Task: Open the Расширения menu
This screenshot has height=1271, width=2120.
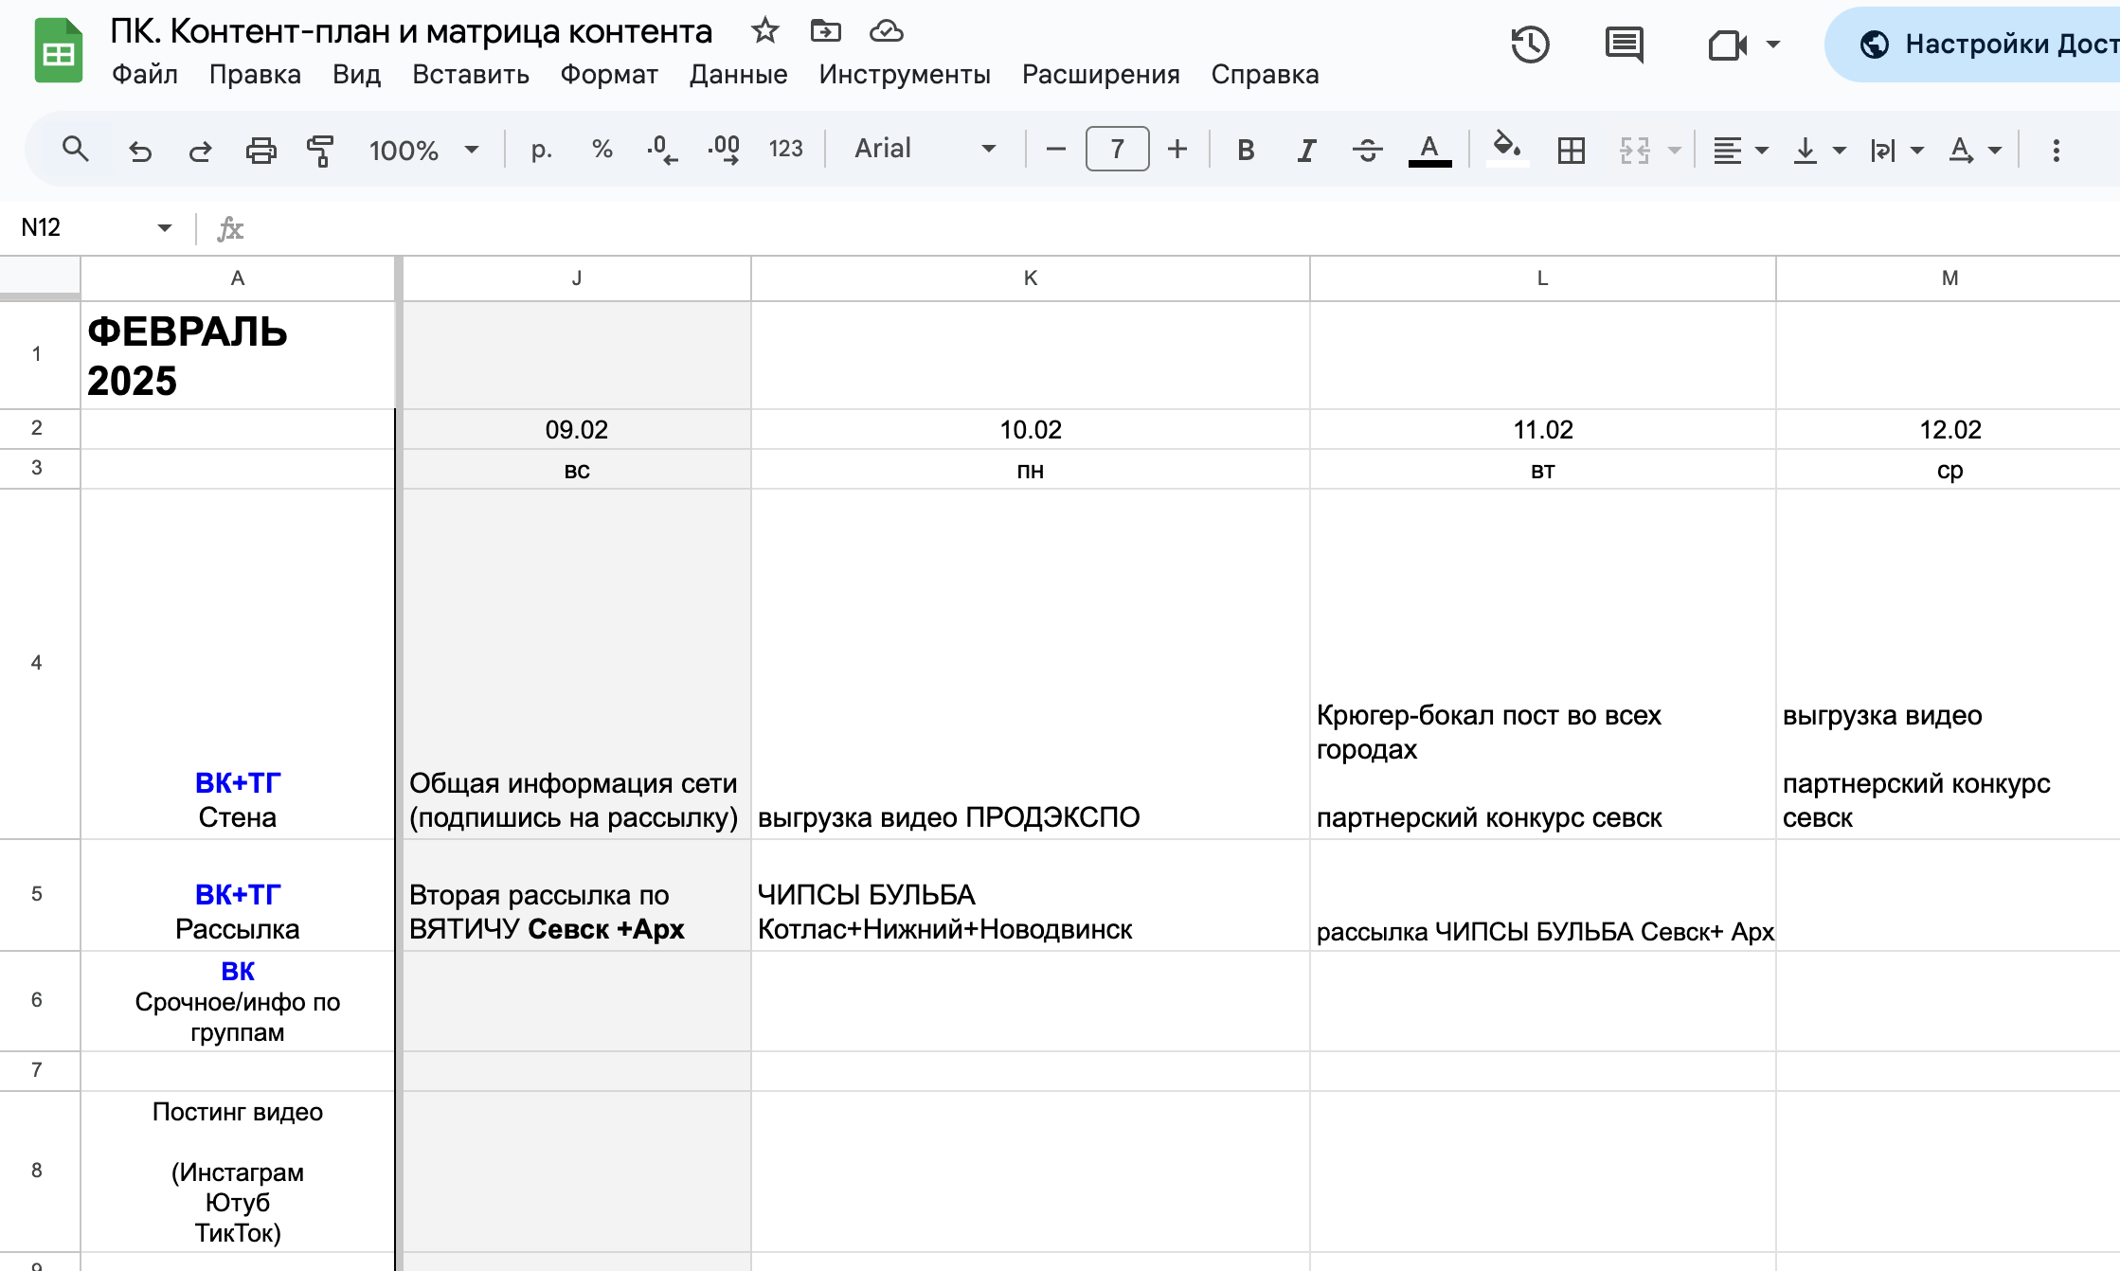Action: 1101,75
